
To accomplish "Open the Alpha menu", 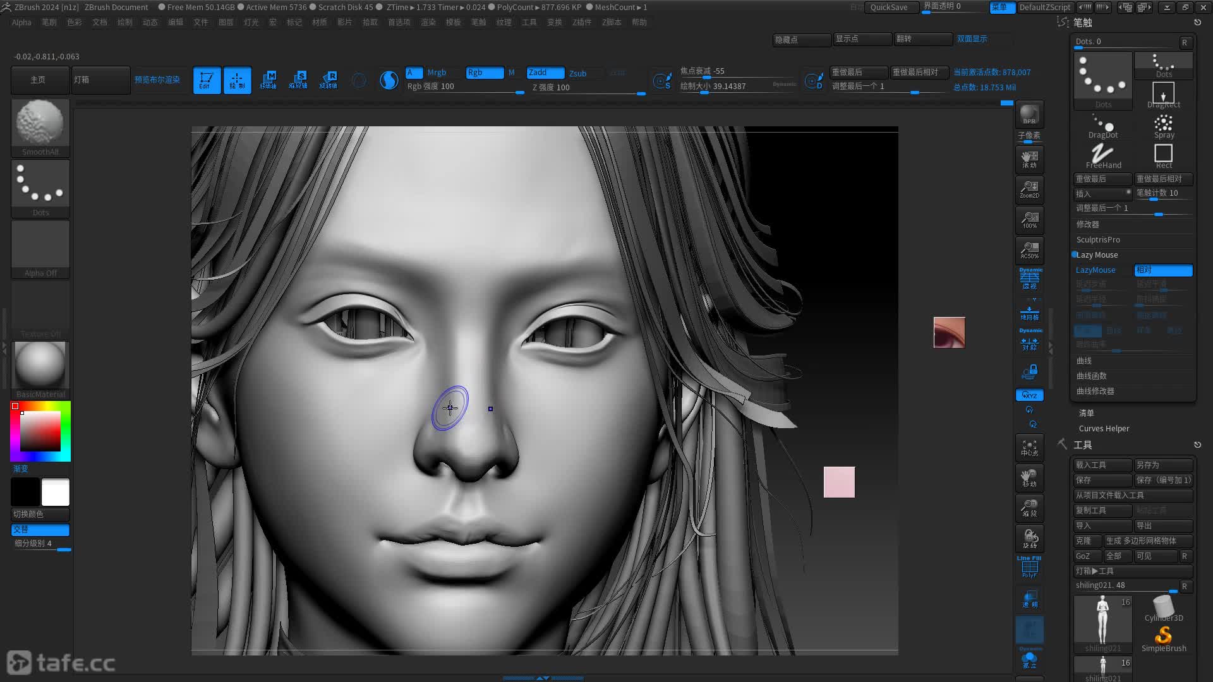I will [x=21, y=22].
